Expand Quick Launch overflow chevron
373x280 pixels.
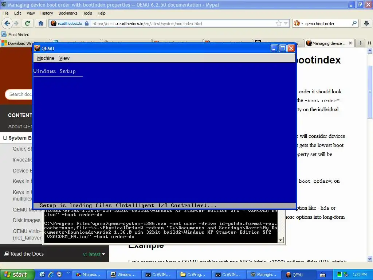point(68,273)
